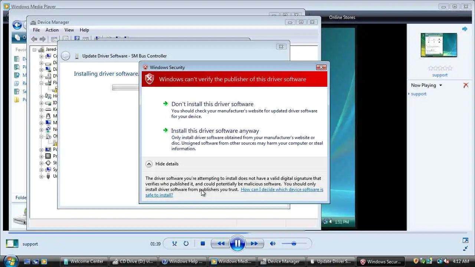475x267 pixels.
Task: Open Music favorite link icon in Explorer sidebar
Action: [17, 75]
